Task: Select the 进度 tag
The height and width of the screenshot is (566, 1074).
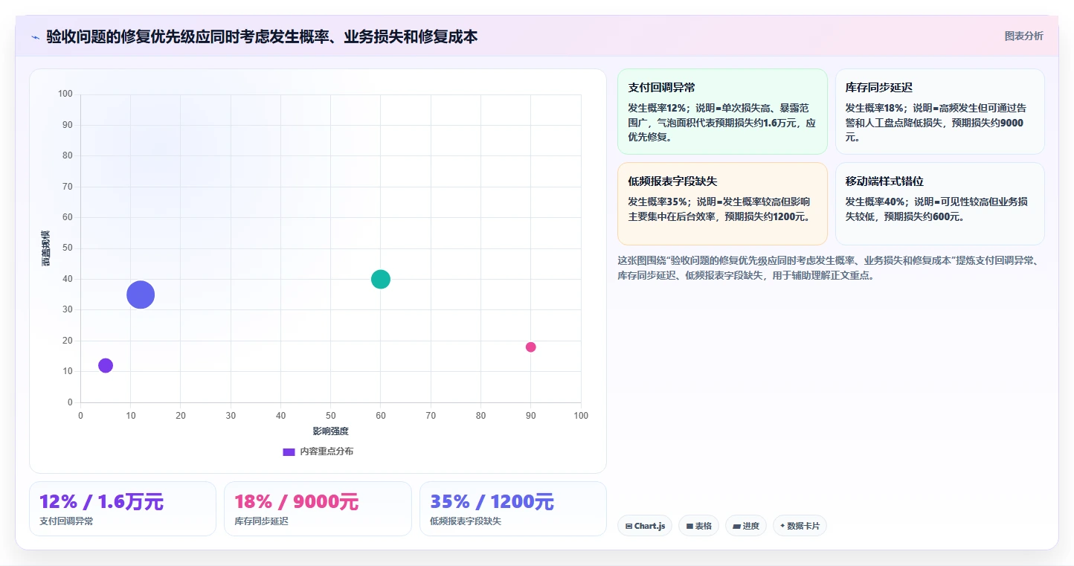Action: tap(746, 526)
